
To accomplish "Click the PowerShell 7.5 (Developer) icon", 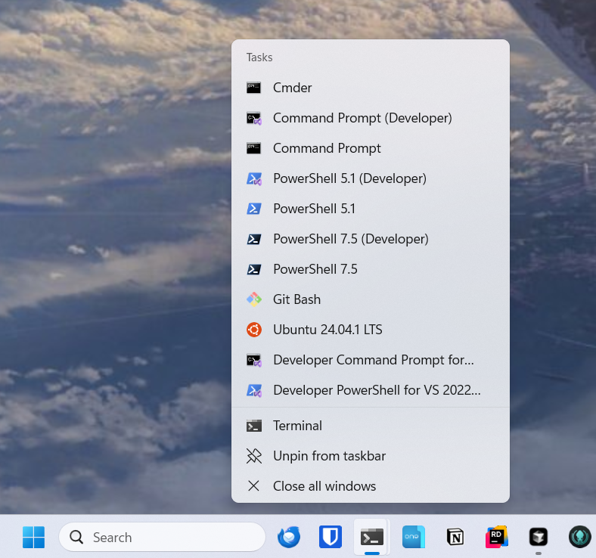I will (254, 239).
